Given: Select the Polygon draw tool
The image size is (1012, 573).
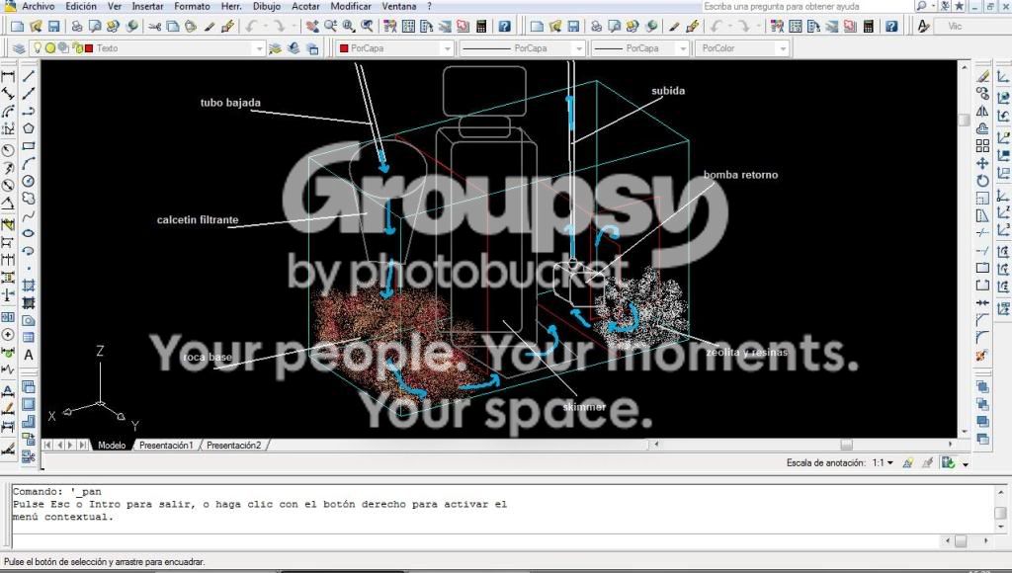Looking at the screenshot, I should 29,128.
